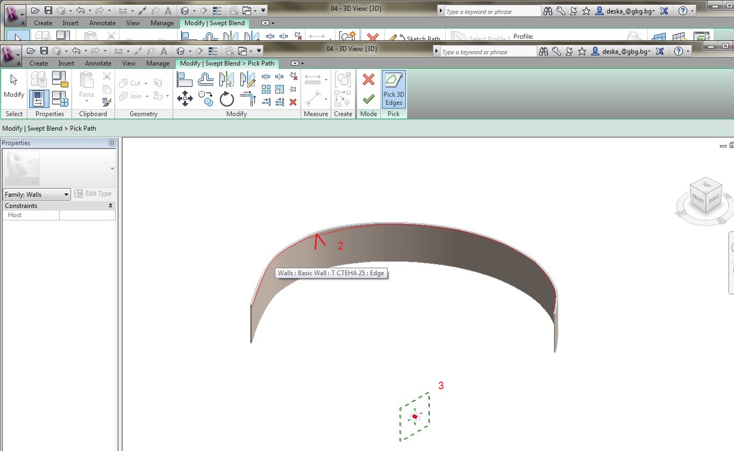The image size is (734, 451).
Task: Cancel edit mode with the red X
Action: (368, 80)
